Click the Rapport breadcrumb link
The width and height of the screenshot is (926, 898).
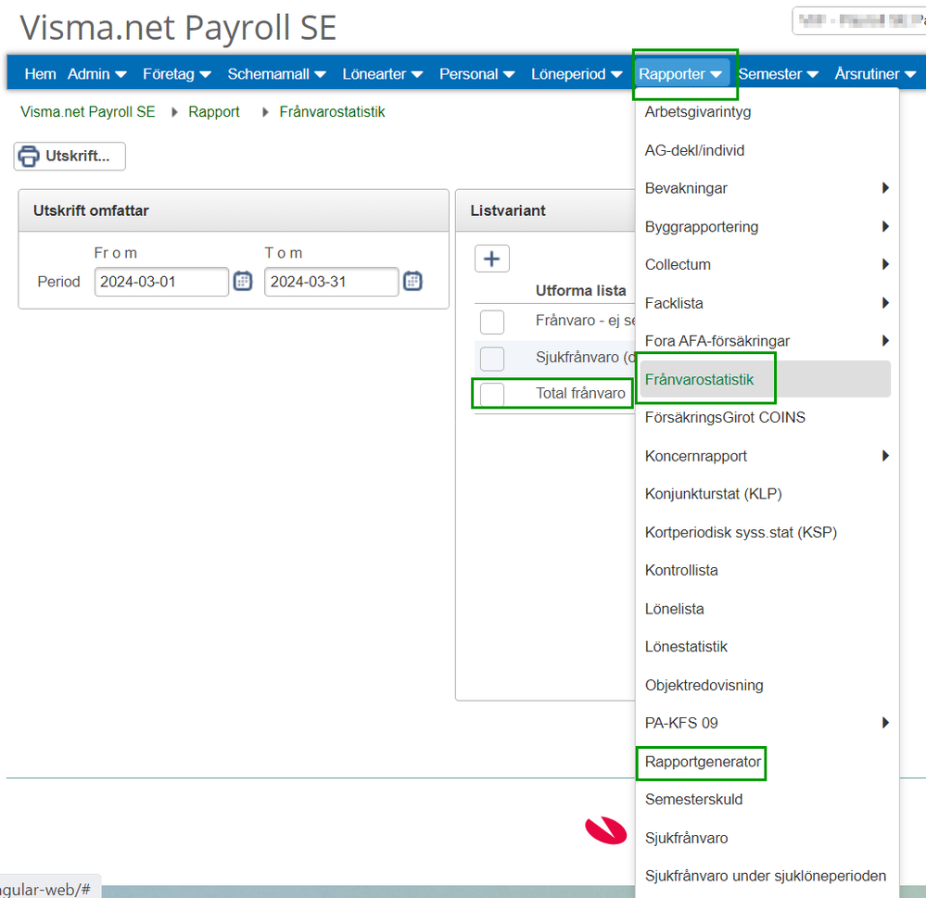pos(214,111)
